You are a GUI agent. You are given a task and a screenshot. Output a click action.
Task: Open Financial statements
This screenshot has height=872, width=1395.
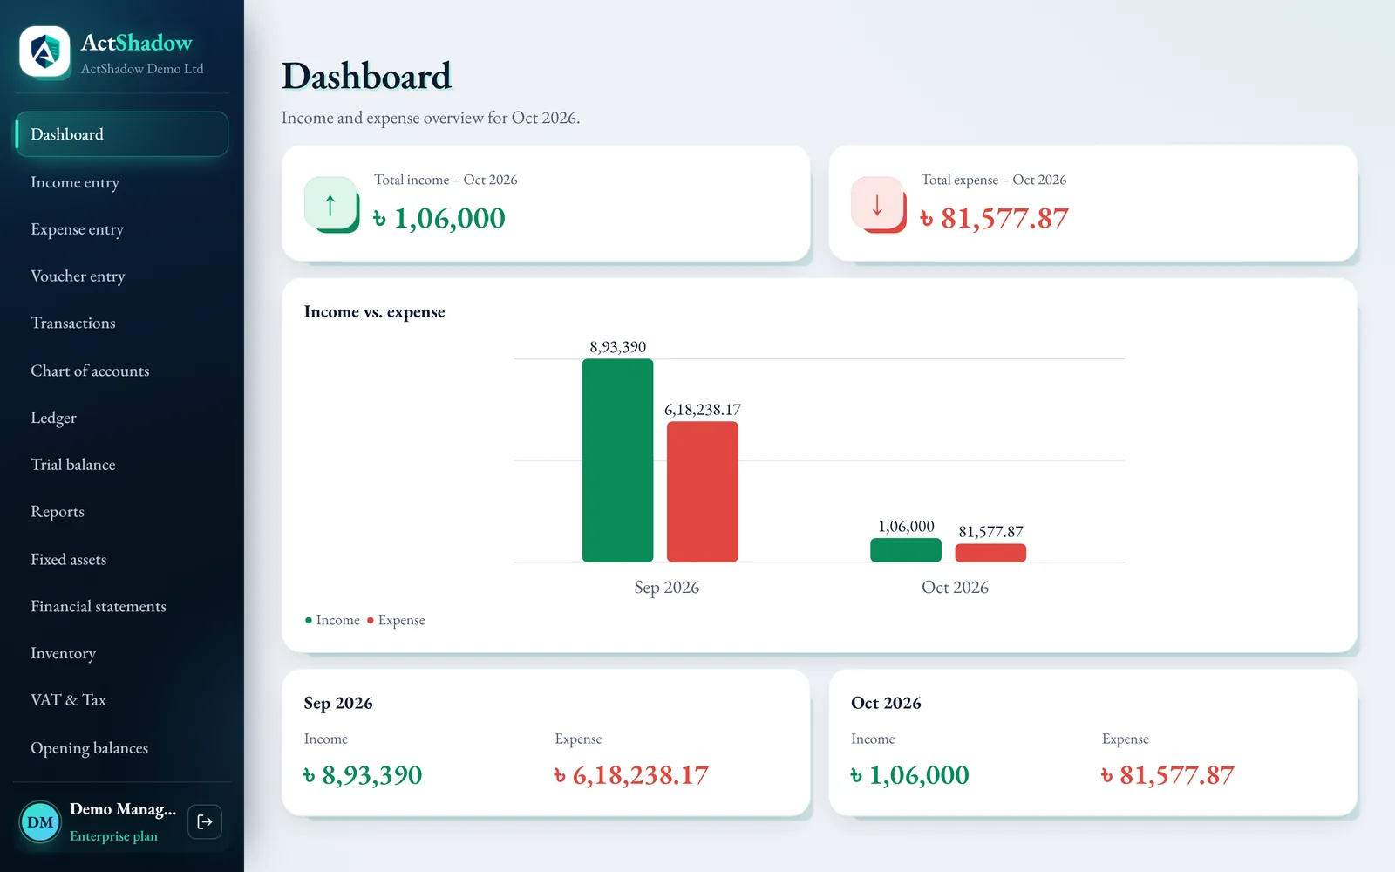(x=122, y=606)
